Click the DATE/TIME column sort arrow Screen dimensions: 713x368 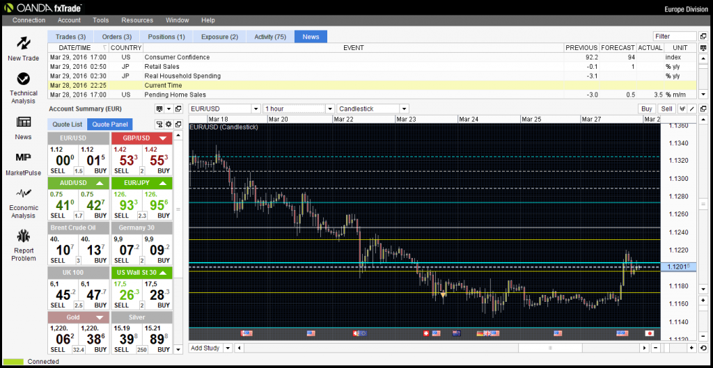pyautogui.click(x=105, y=48)
